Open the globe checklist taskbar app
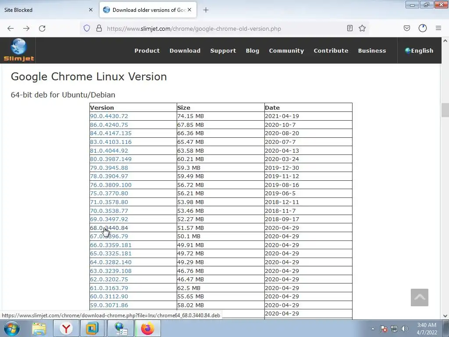 pos(121,329)
